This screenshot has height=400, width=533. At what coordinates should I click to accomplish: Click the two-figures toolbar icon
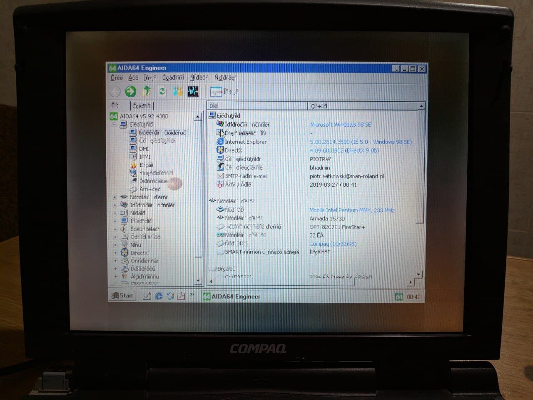click(178, 91)
